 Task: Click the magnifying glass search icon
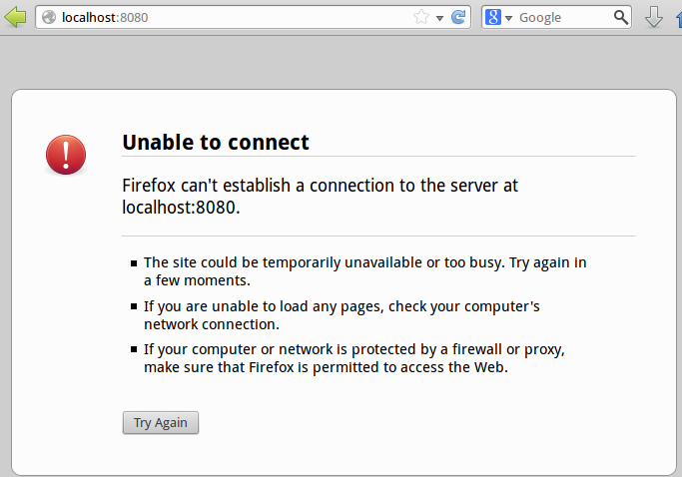click(x=621, y=17)
